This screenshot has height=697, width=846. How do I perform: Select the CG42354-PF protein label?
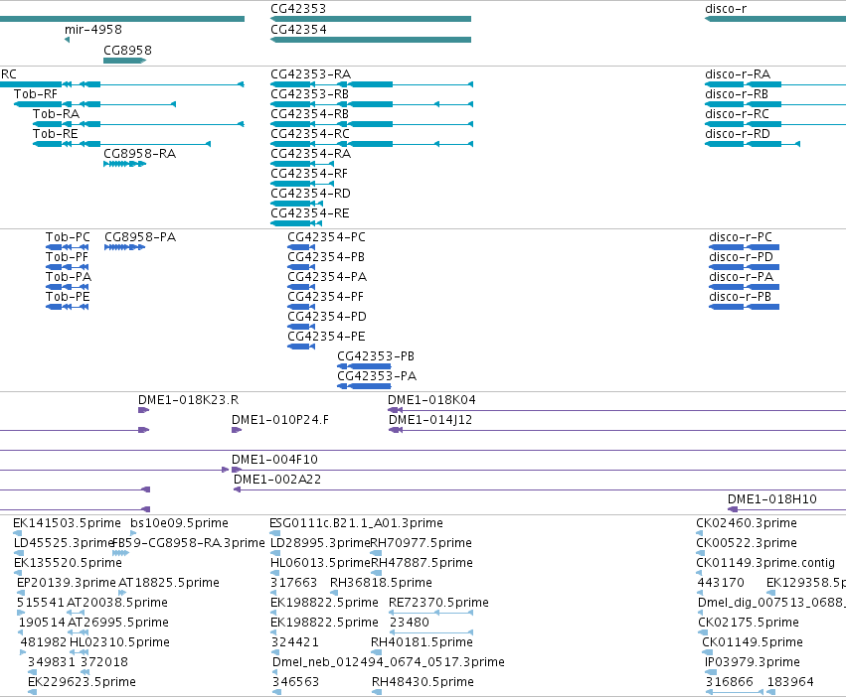[325, 298]
